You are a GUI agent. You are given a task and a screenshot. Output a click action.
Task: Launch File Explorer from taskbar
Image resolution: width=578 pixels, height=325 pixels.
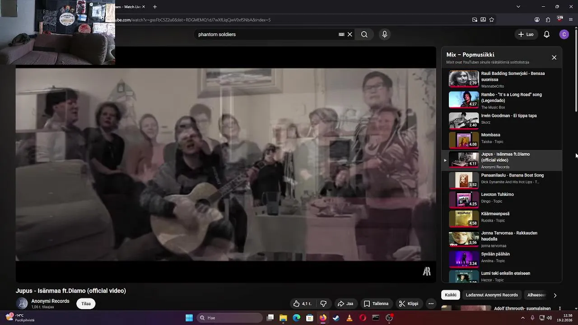(283, 318)
